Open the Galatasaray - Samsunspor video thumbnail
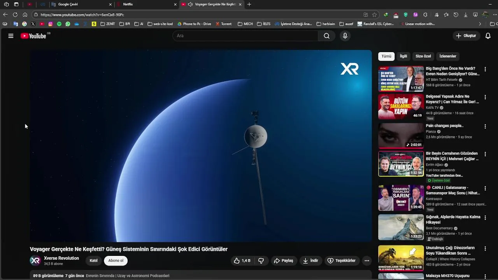 pos(401,198)
